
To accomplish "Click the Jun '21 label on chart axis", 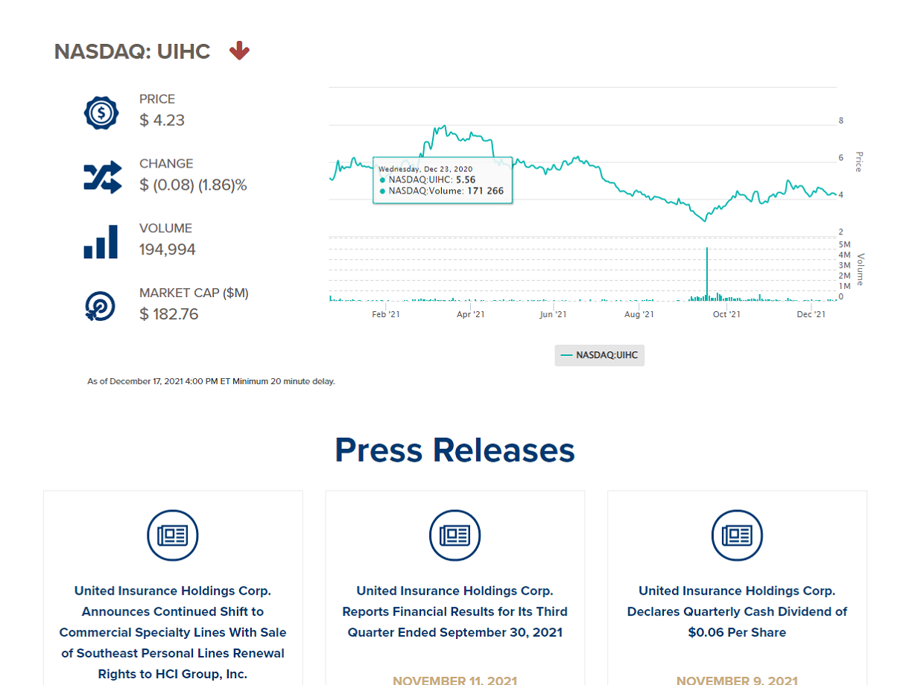I will point(553,314).
